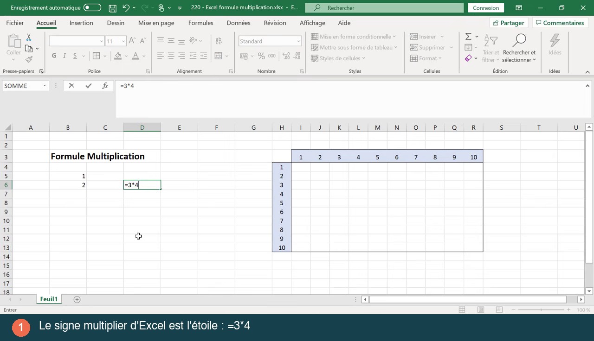Collapse the ribbon with the chevron
The width and height of the screenshot is (594, 341).
pyautogui.click(x=588, y=72)
